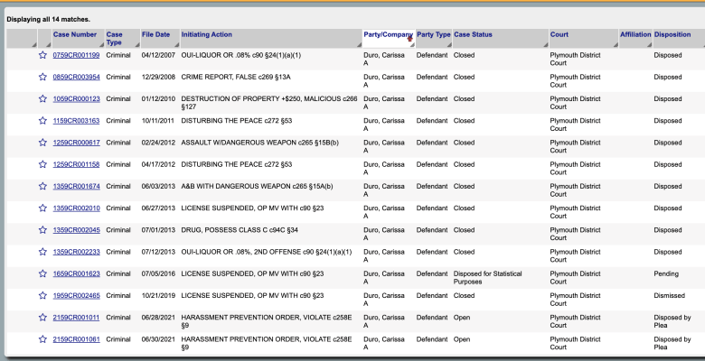
Task: Select 'A&B WITH DANGEROUS WEAPON' action text
Action: pyautogui.click(x=235, y=186)
